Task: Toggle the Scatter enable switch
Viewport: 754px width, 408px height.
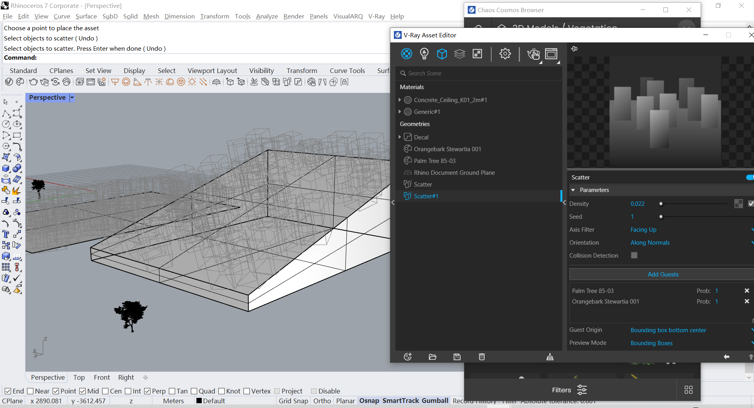Action: (750, 177)
